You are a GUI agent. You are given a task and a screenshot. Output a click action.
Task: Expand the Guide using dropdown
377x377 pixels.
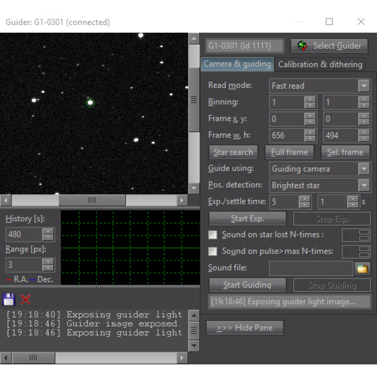(364, 169)
